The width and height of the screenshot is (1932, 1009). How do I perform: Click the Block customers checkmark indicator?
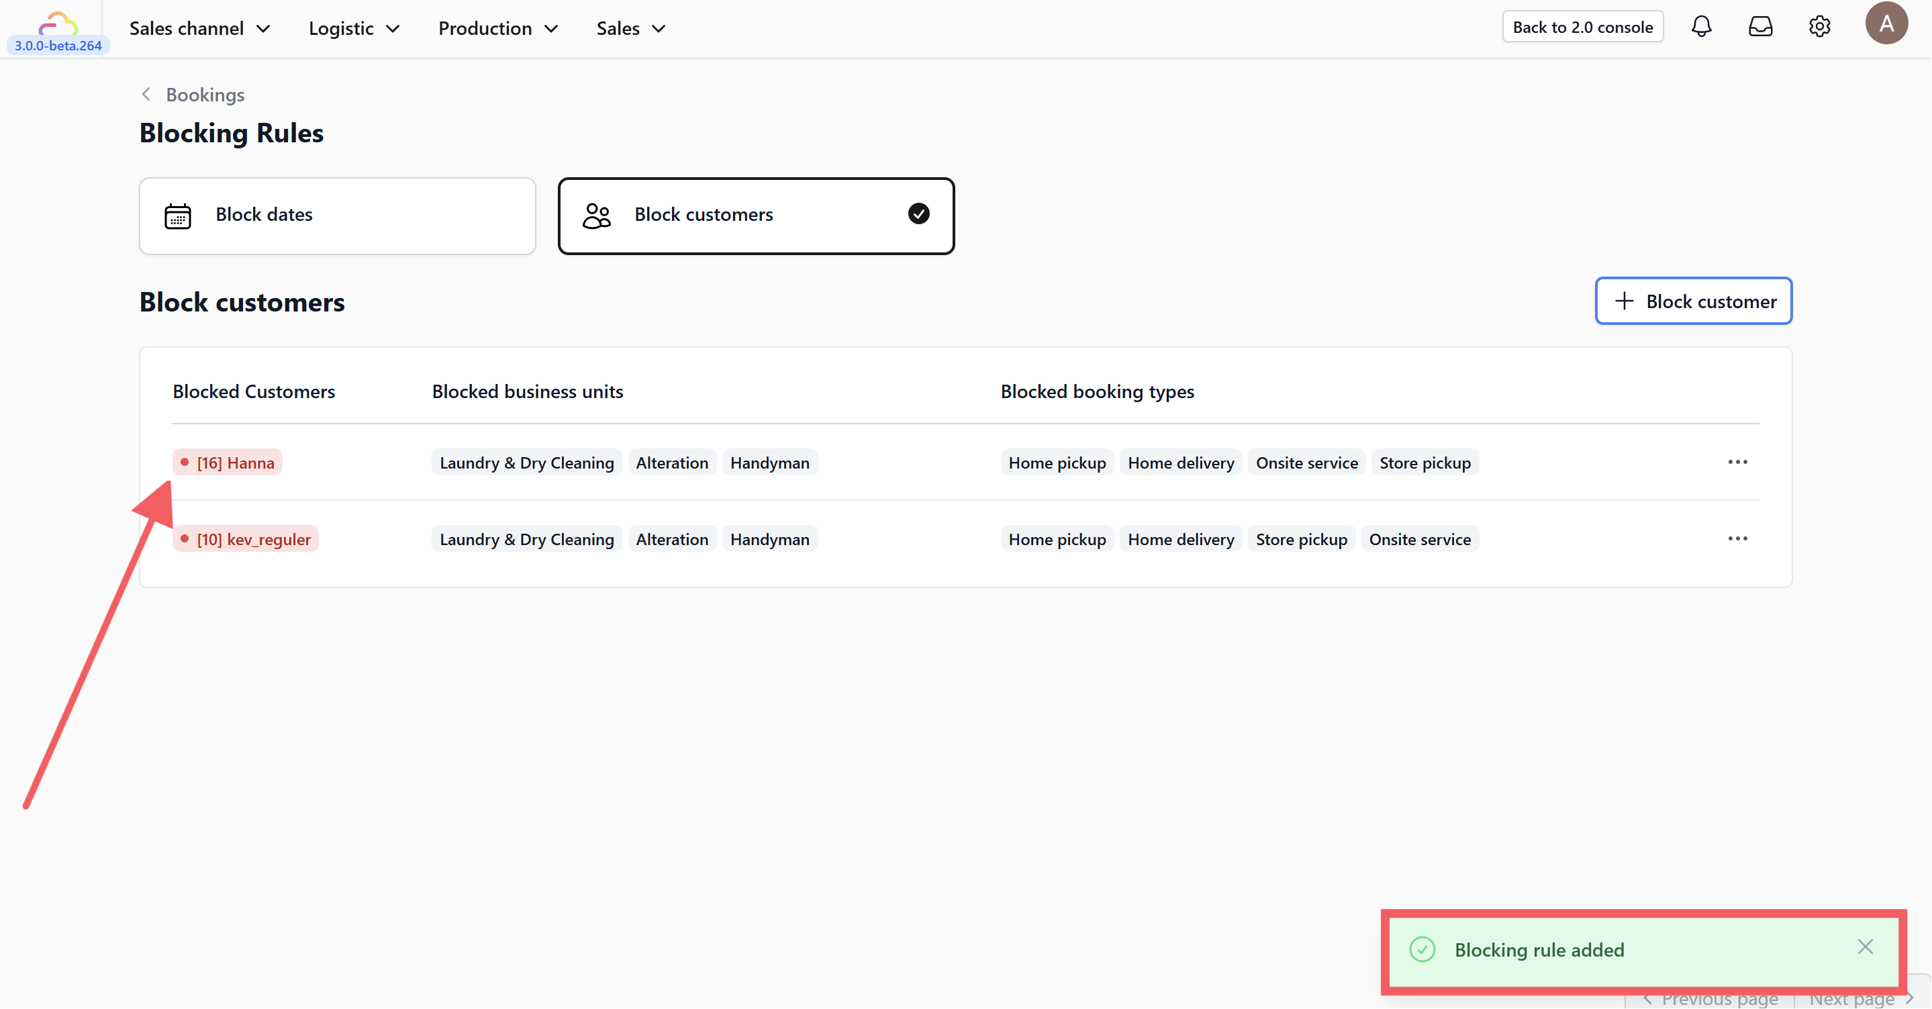[918, 213]
